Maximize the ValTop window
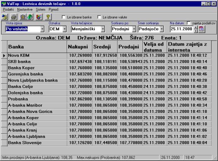This screenshot has height=161, width=218. pyautogui.click(x=209, y=4)
